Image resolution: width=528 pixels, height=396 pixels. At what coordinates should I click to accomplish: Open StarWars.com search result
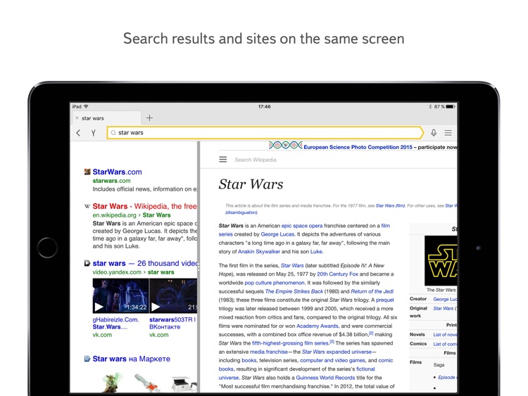tap(117, 172)
